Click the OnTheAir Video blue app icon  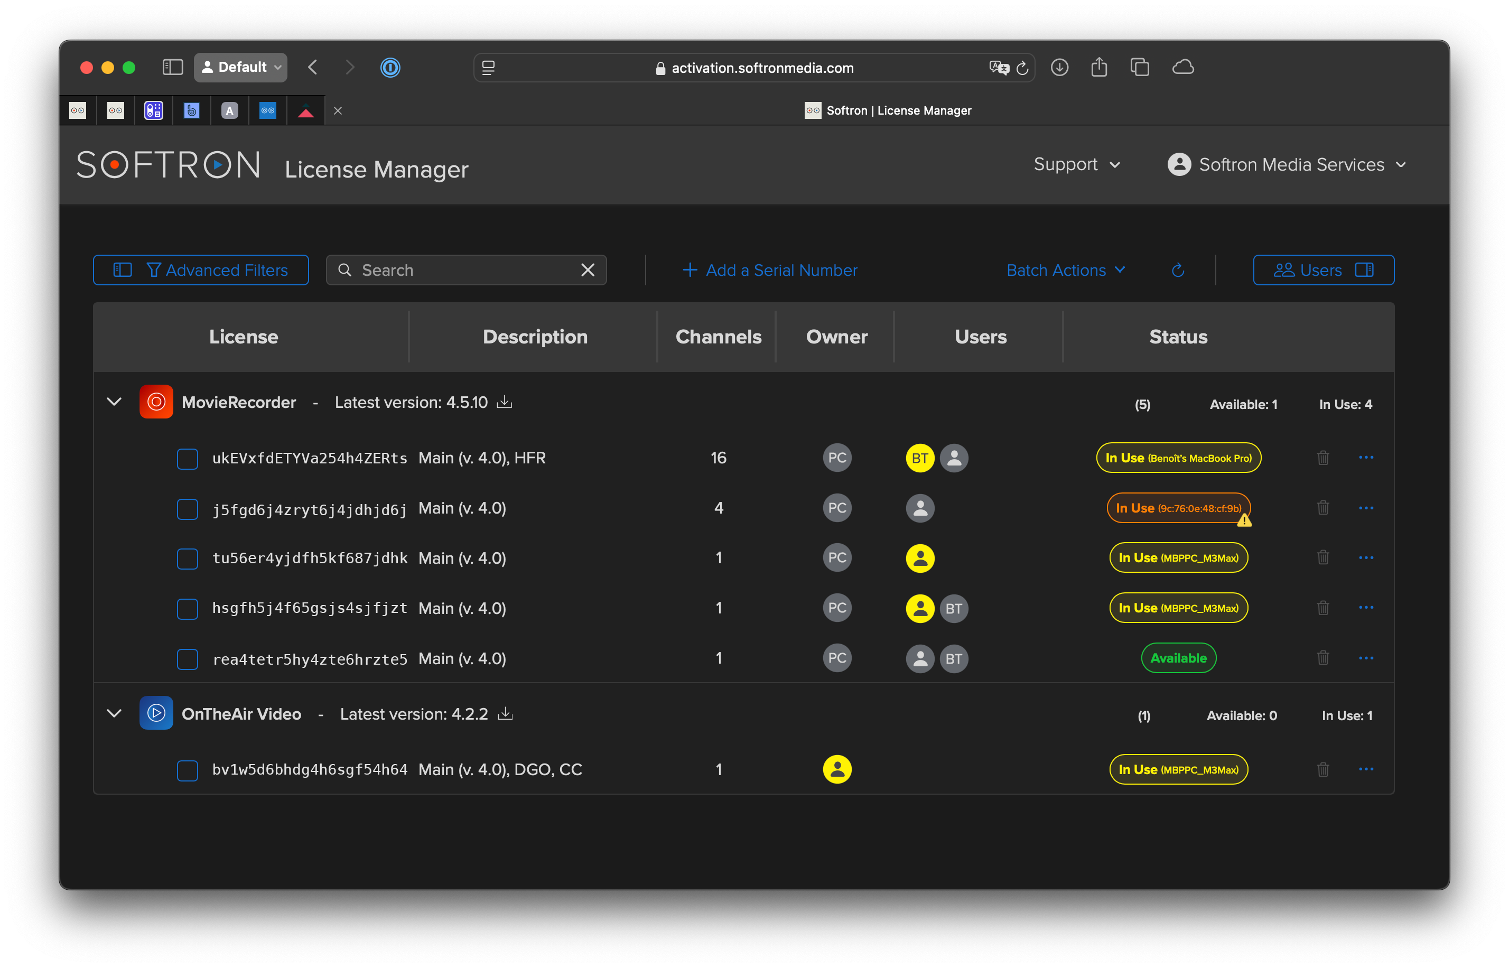click(156, 713)
